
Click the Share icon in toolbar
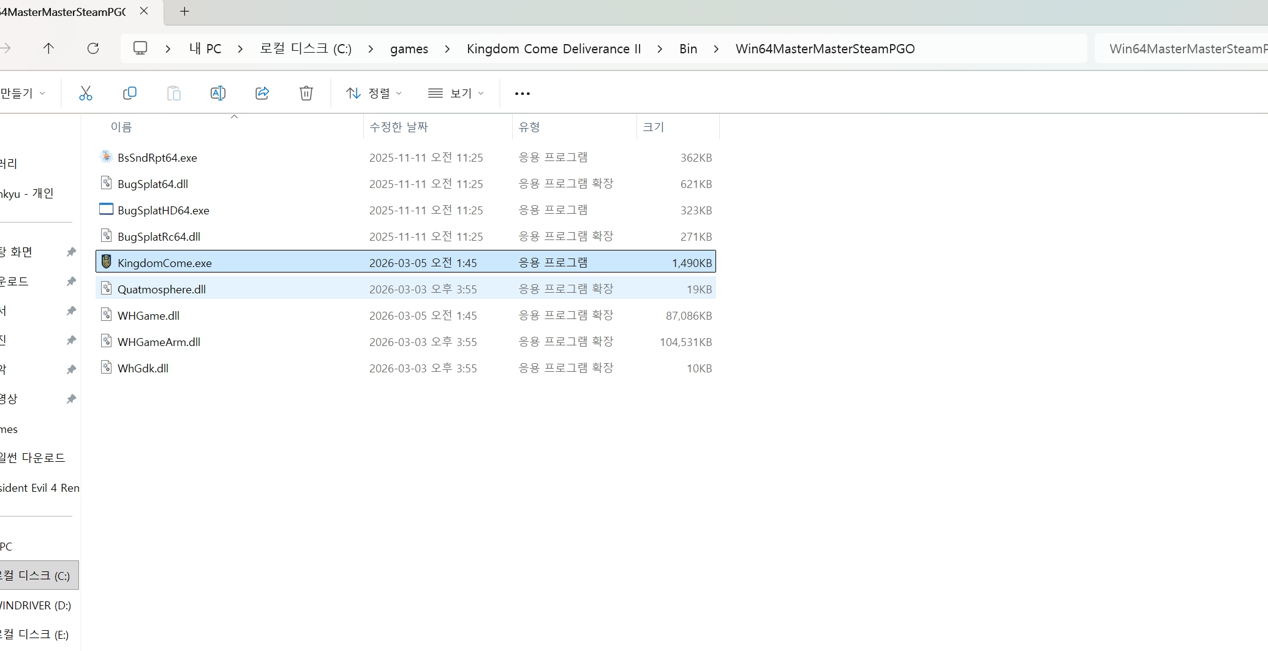point(262,93)
